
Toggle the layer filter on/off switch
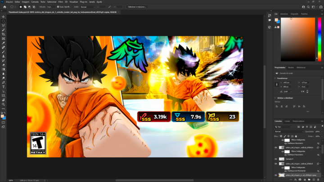pyautogui.click(x=322, y=126)
